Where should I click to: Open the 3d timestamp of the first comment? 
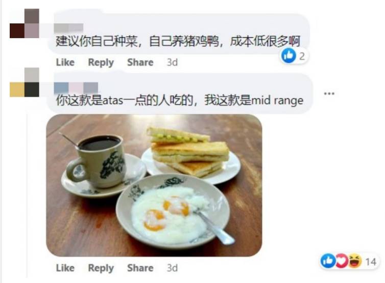tap(172, 63)
